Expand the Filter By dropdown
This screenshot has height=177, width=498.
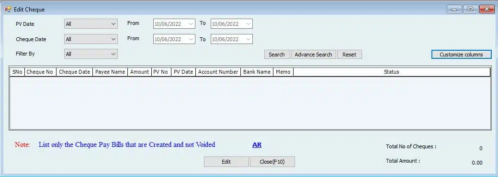point(91,54)
